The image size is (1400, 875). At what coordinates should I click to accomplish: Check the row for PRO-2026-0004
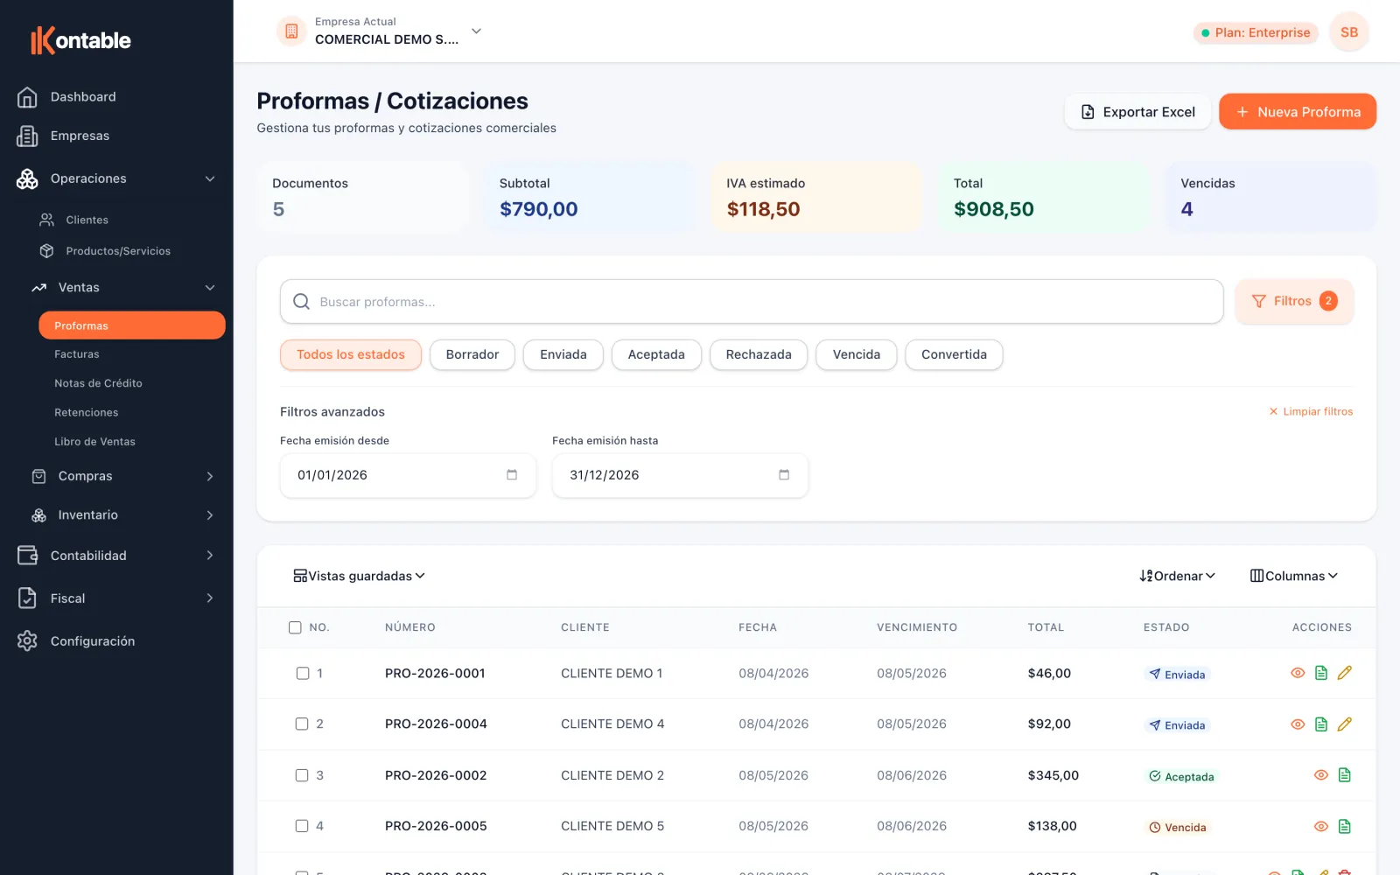point(302,724)
